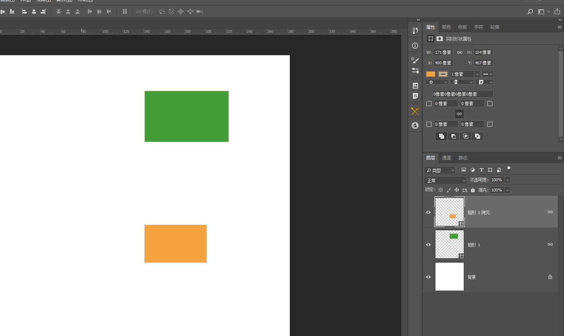Open the tool presets sliders icon

tap(415, 70)
